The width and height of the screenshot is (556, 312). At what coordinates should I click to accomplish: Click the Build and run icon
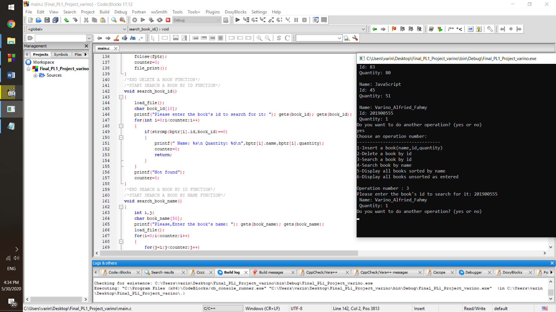[x=151, y=20]
